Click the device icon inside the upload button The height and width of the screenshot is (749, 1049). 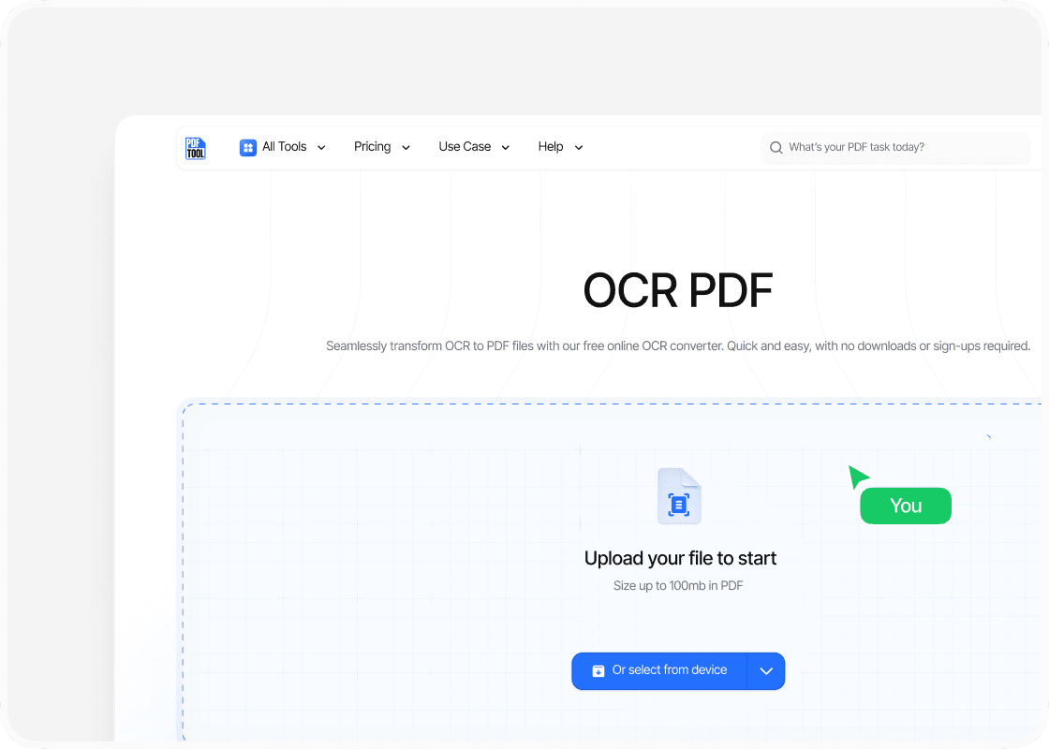point(598,671)
